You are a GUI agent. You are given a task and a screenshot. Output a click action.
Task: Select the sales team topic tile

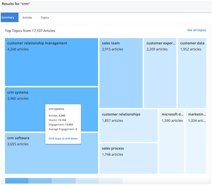tap(121, 73)
